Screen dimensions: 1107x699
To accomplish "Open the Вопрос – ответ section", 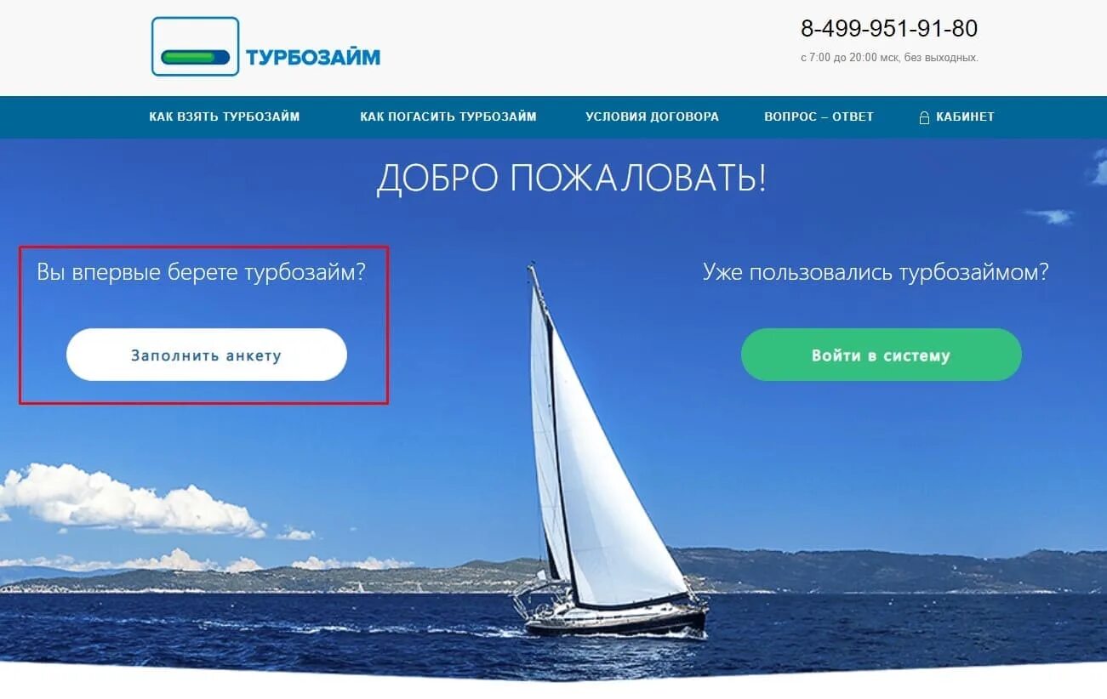I will pos(819,116).
